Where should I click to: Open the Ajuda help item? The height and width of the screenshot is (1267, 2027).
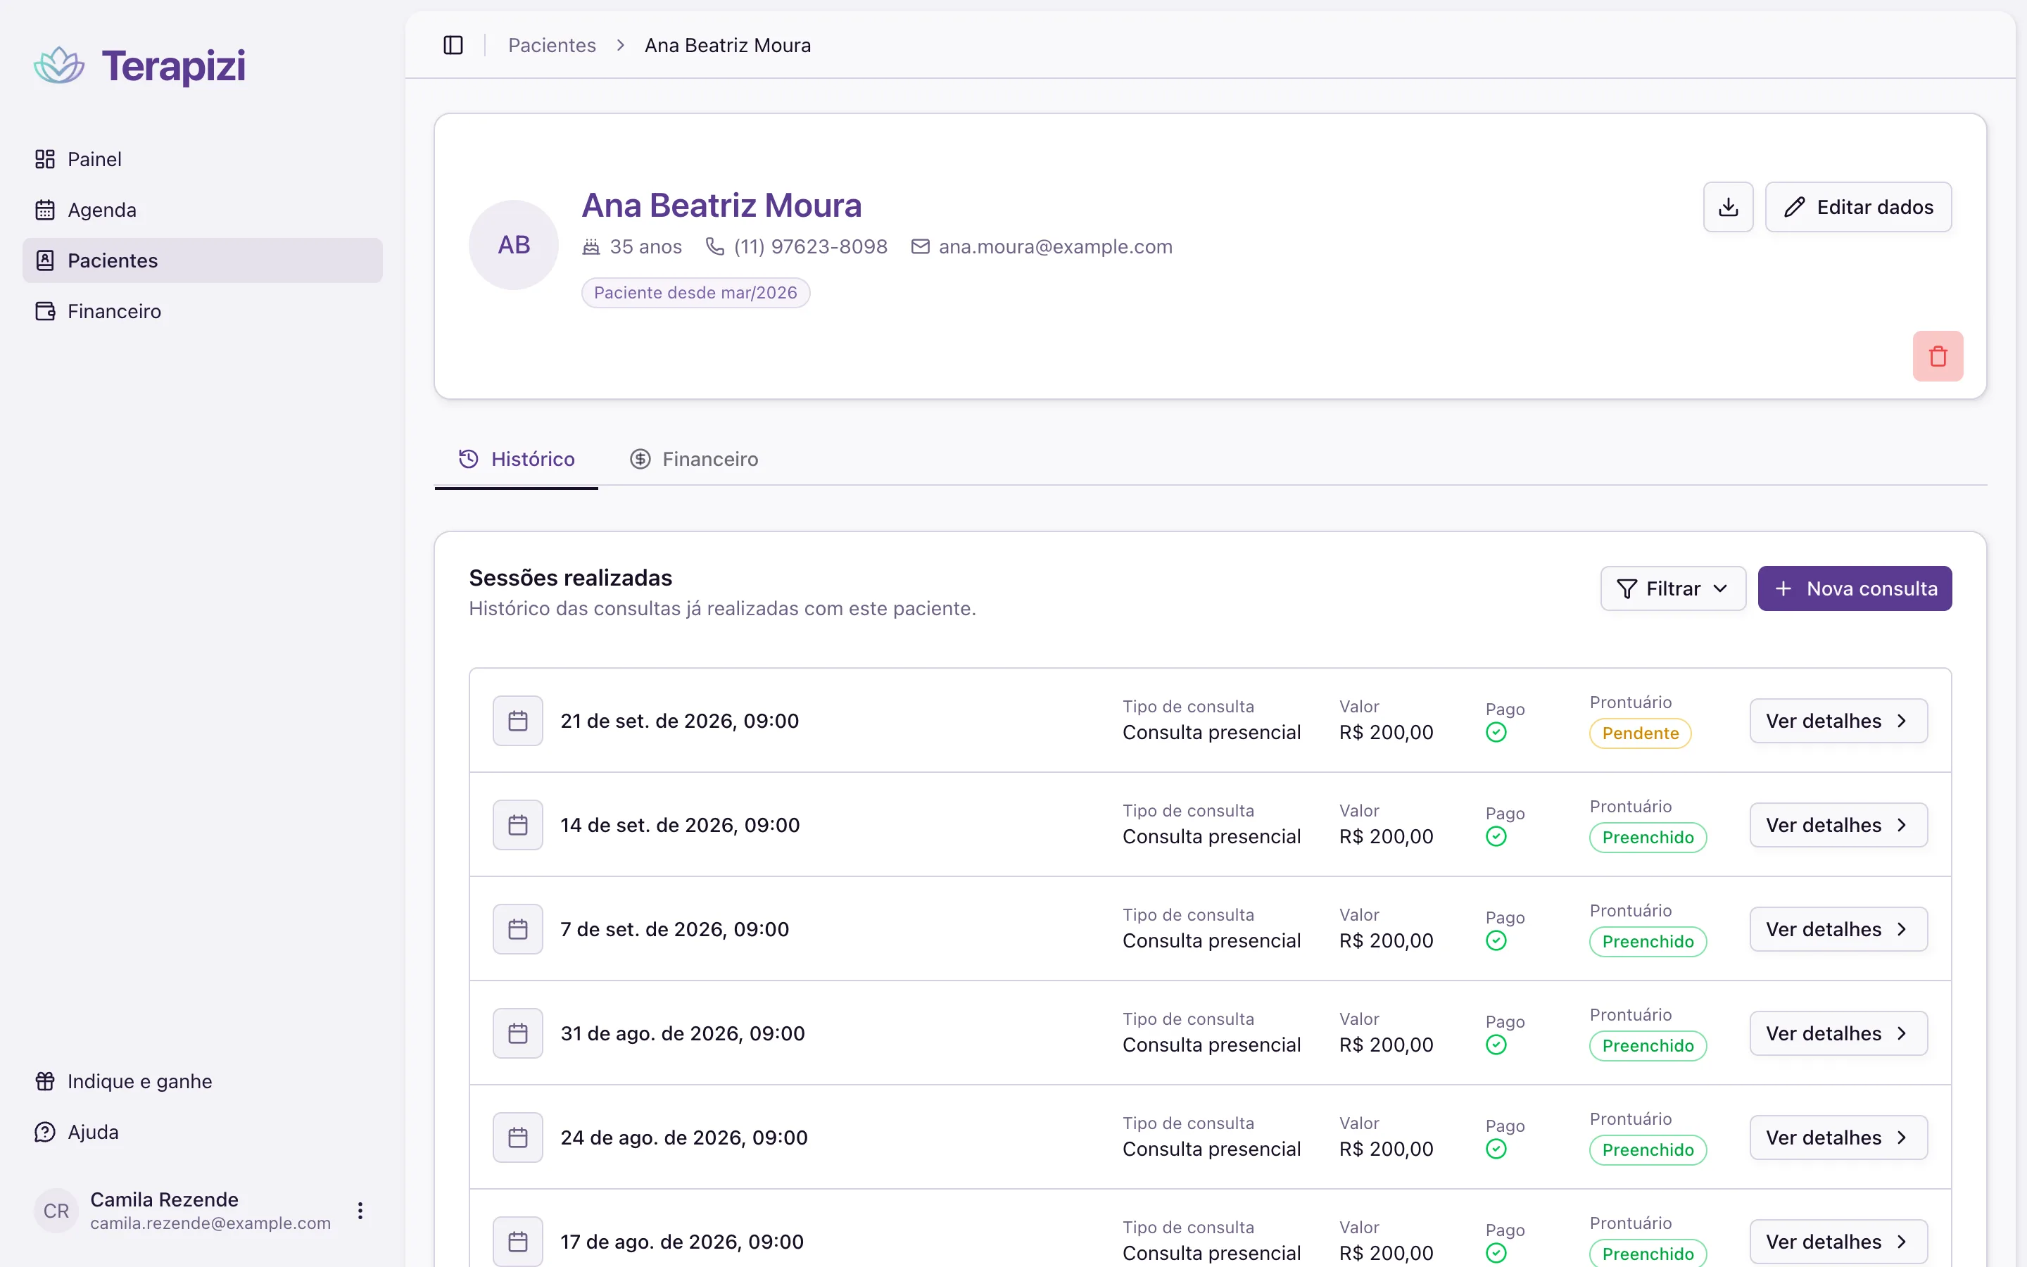pyautogui.click(x=203, y=1132)
